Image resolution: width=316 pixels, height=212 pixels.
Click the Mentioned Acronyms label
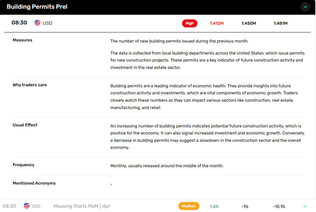coord(34,183)
